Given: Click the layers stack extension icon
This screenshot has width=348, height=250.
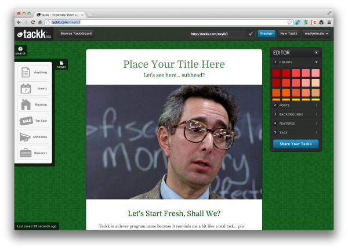Looking at the screenshot, I should [x=321, y=22].
